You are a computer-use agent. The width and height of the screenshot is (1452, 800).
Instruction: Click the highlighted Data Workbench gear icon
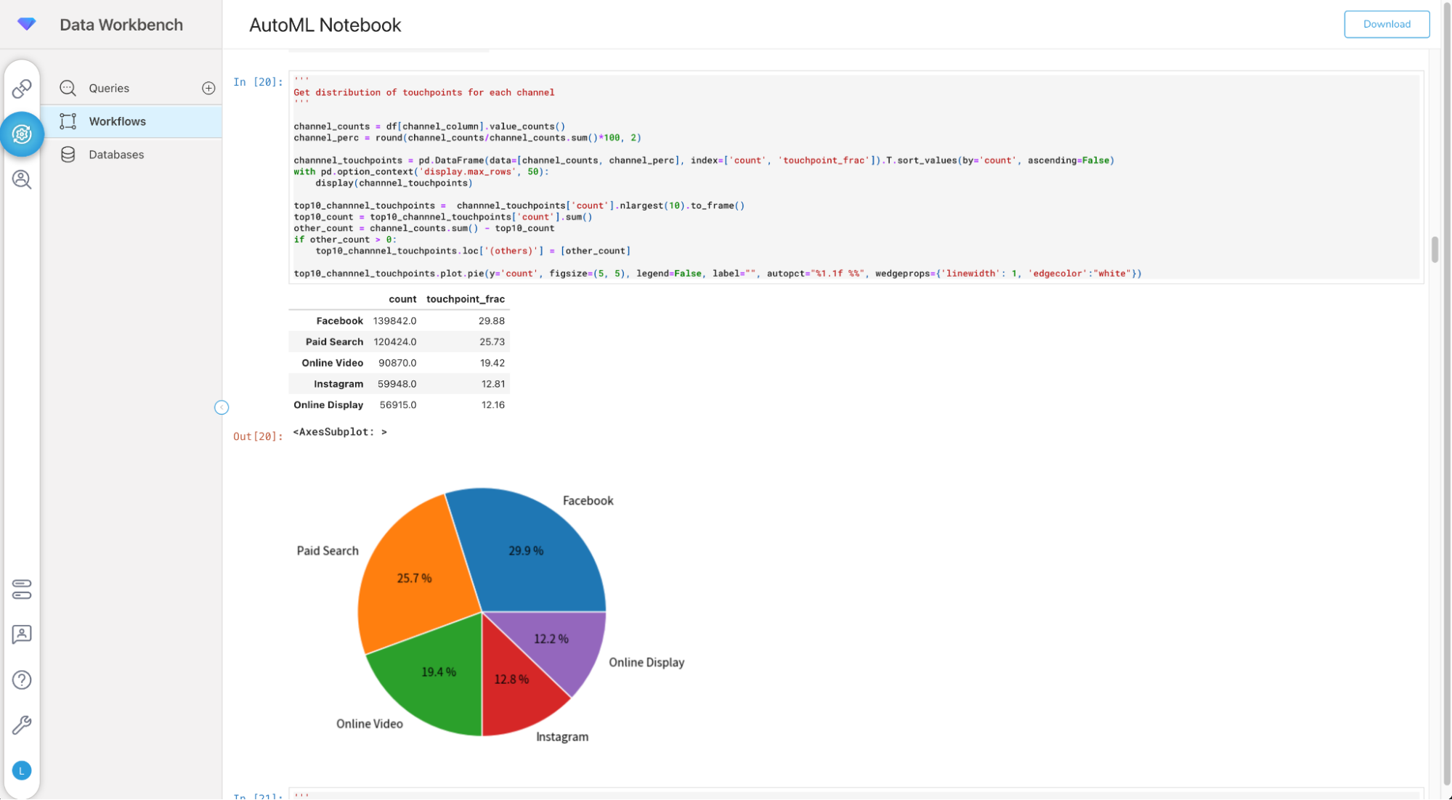pos(22,134)
